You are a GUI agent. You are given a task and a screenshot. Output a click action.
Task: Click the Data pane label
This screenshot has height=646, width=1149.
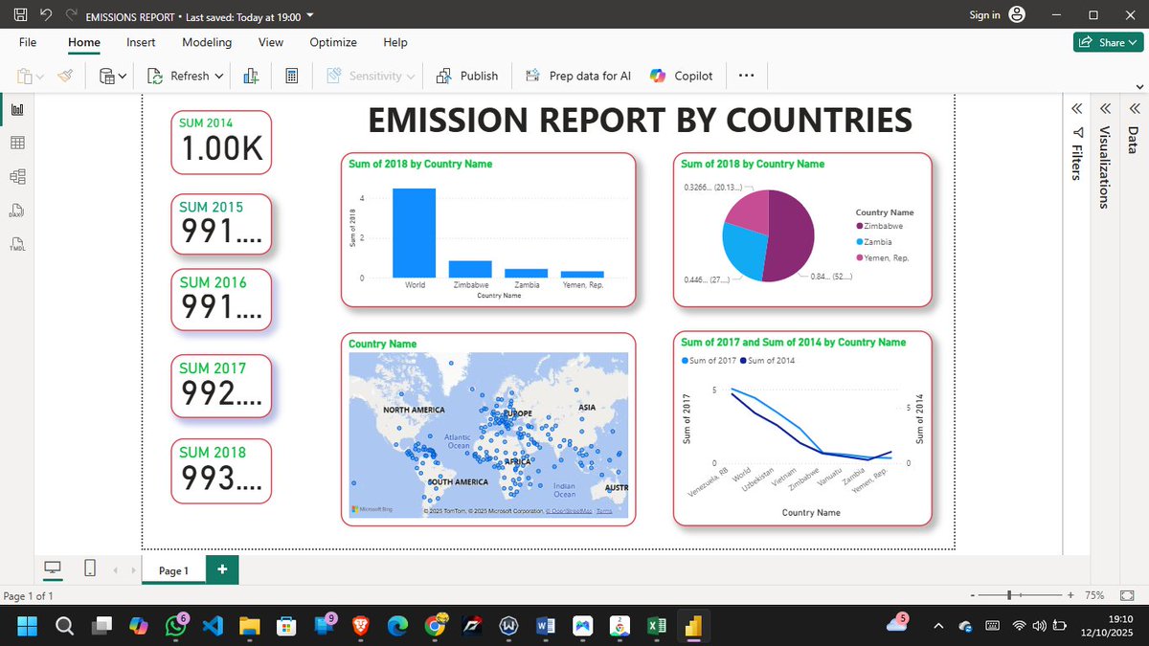1133,140
